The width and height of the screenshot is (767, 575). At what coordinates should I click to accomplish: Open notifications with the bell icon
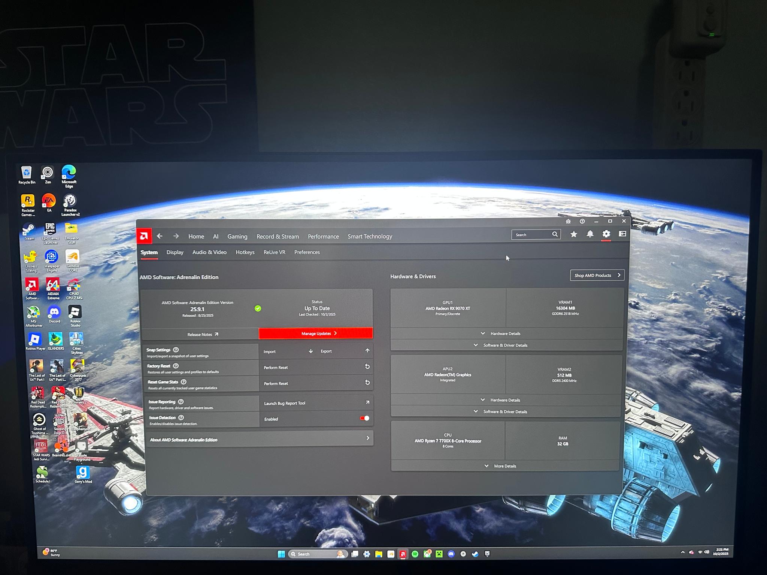pos(590,234)
